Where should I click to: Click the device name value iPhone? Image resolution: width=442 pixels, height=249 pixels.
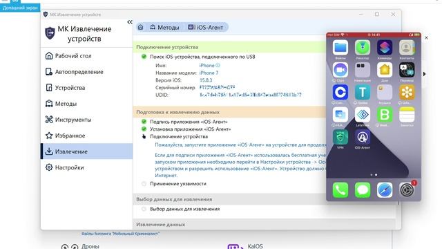(x=207, y=65)
